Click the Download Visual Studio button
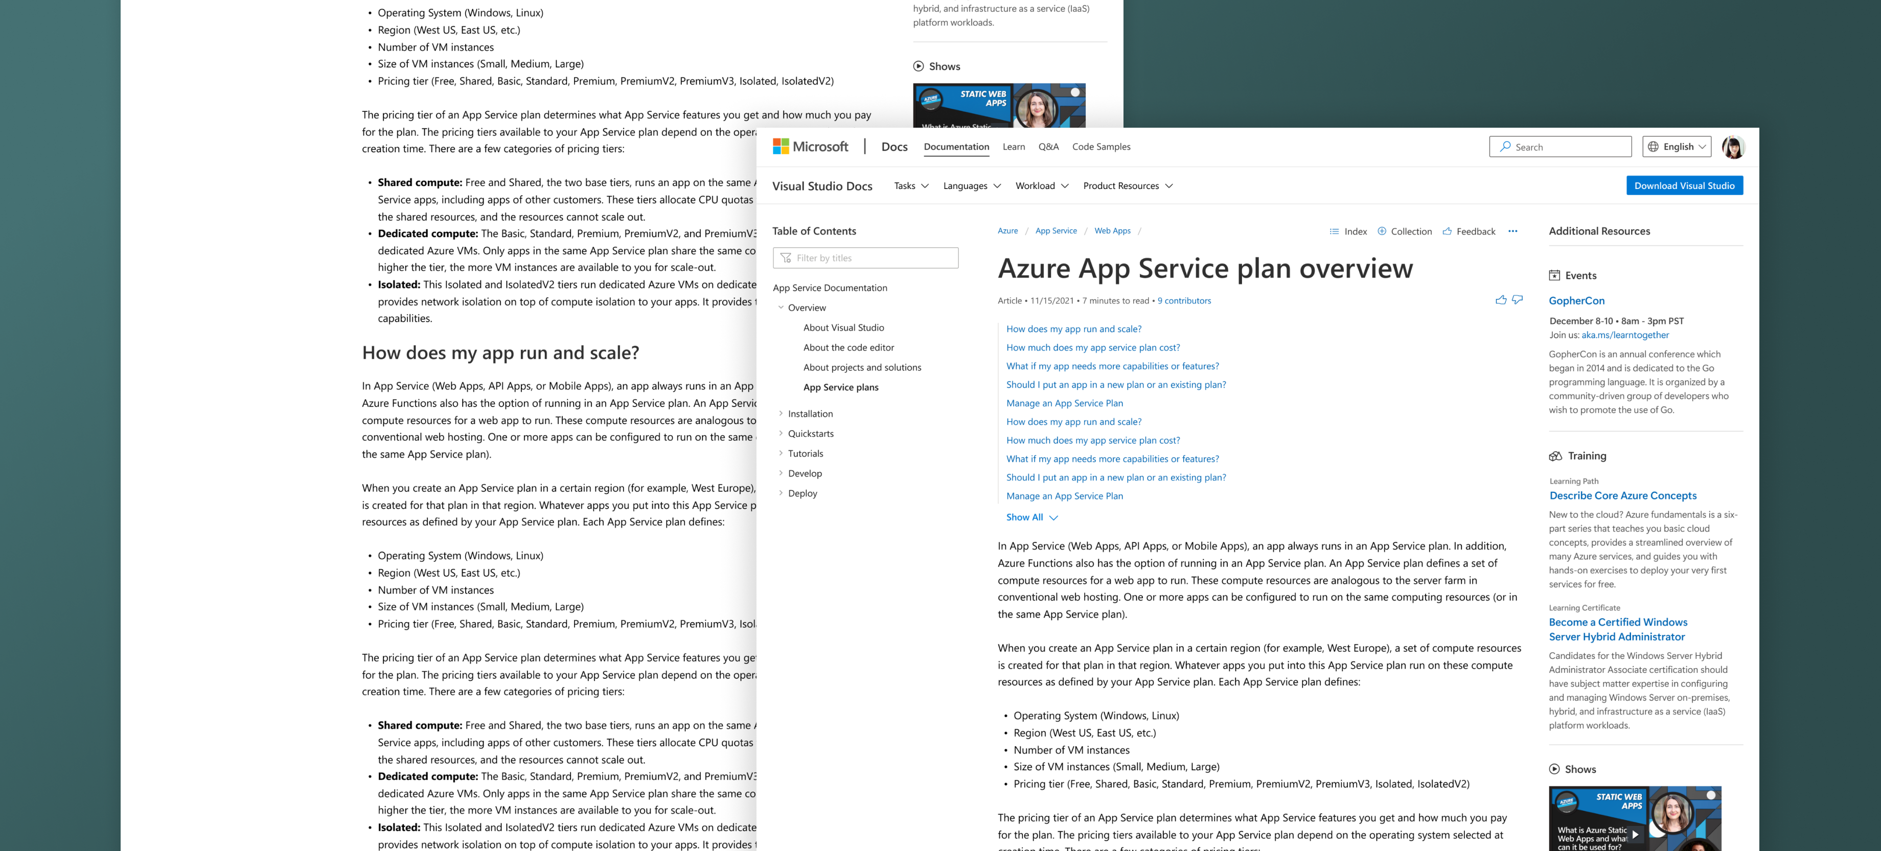Viewport: 1881px width, 851px height. (x=1685, y=186)
